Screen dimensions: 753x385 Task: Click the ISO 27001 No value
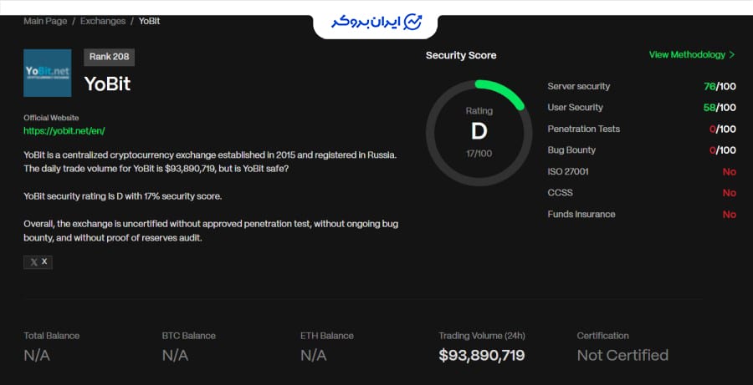[x=730, y=172]
